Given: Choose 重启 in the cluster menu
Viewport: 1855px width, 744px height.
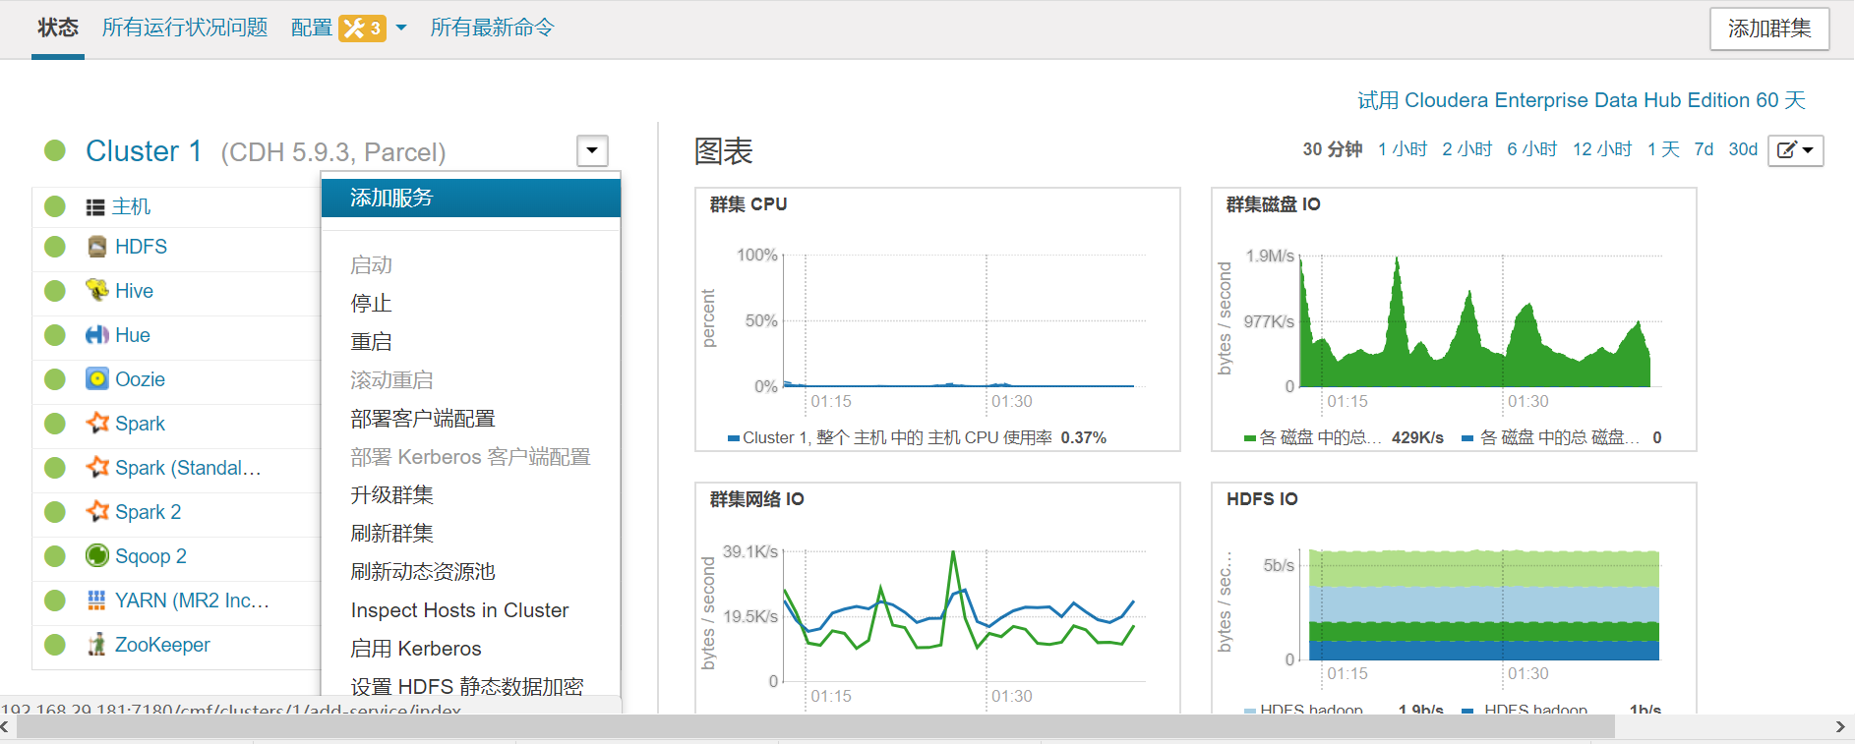Looking at the screenshot, I should [x=372, y=342].
